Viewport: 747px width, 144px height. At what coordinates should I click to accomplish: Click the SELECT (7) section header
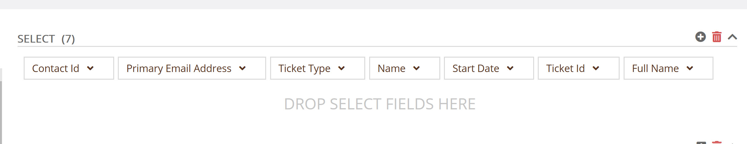(x=46, y=39)
